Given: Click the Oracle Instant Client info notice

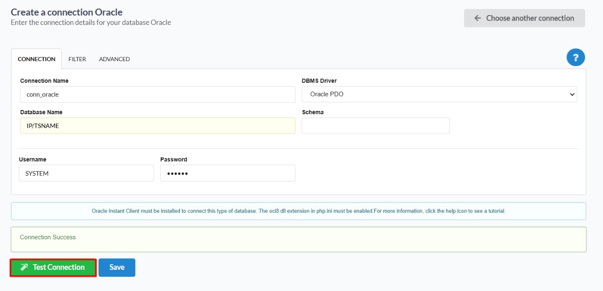Looking at the screenshot, I should (298, 211).
